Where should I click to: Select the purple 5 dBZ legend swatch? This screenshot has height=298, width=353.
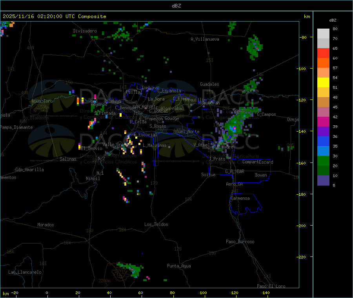pyautogui.click(x=323, y=181)
